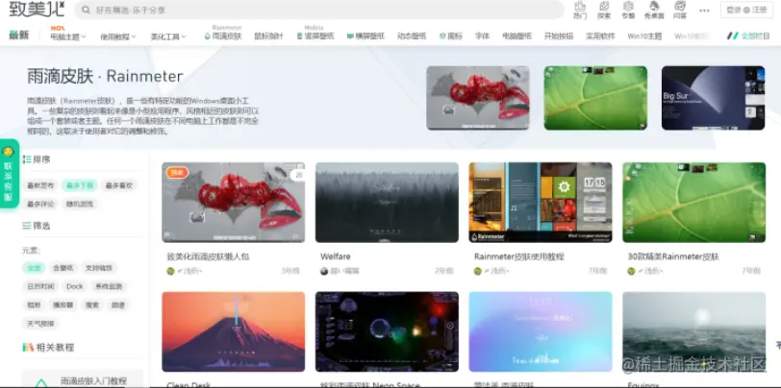Click the Welfare title link
This screenshot has height=388, width=781.
click(x=336, y=256)
